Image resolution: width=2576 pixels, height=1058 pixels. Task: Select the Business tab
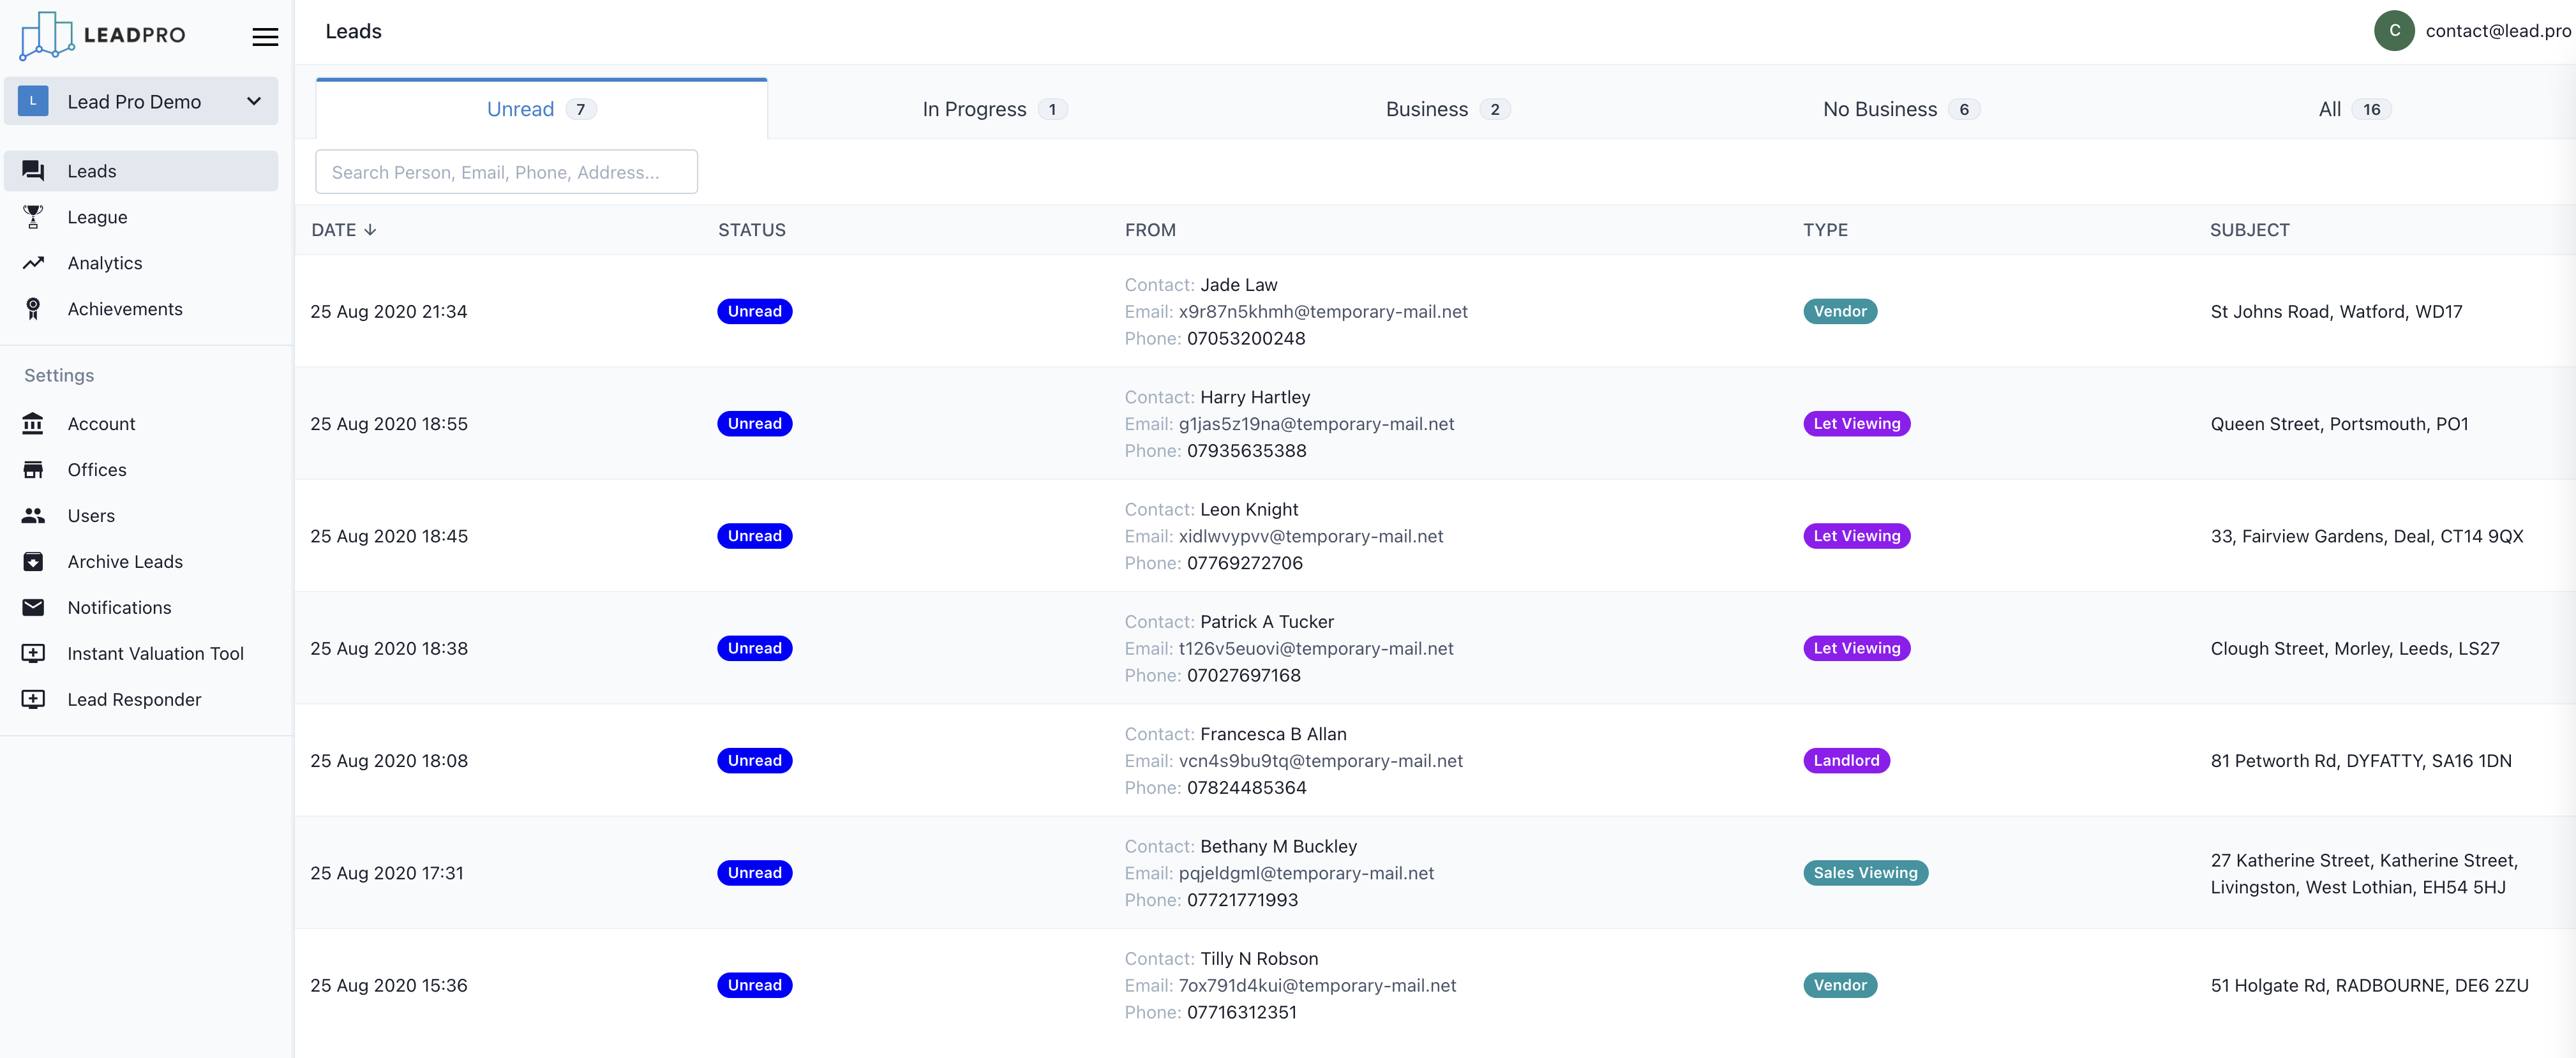coord(1445,109)
